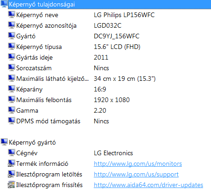Click monitor icon next to Képernyő azonosítója
Viewport: 211px width, 194px height.
coord(12,25)
